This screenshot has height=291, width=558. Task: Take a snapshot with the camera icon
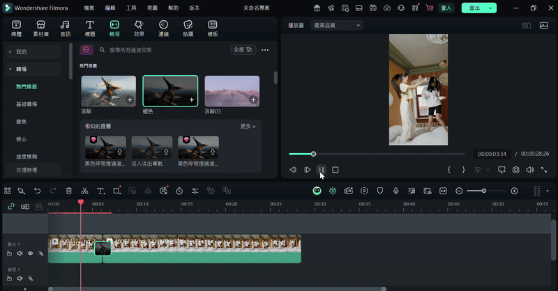click(515, 170)
